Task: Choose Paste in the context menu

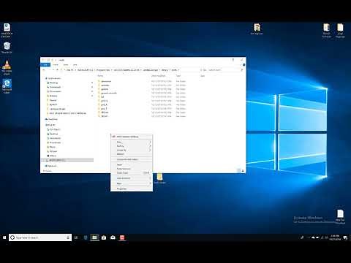Action: (x=132, y=164)
